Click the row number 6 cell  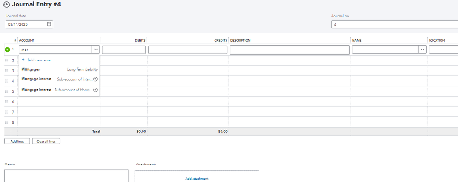pos(13,102)
